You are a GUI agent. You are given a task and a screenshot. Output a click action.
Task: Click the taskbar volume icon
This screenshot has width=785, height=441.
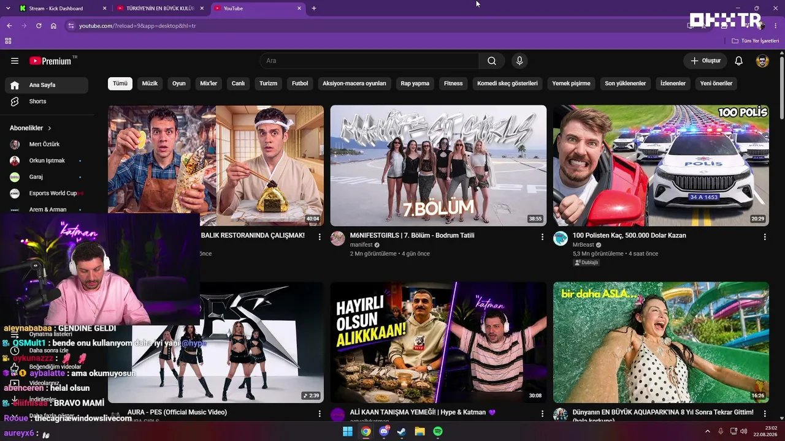[x=744, y=432]
